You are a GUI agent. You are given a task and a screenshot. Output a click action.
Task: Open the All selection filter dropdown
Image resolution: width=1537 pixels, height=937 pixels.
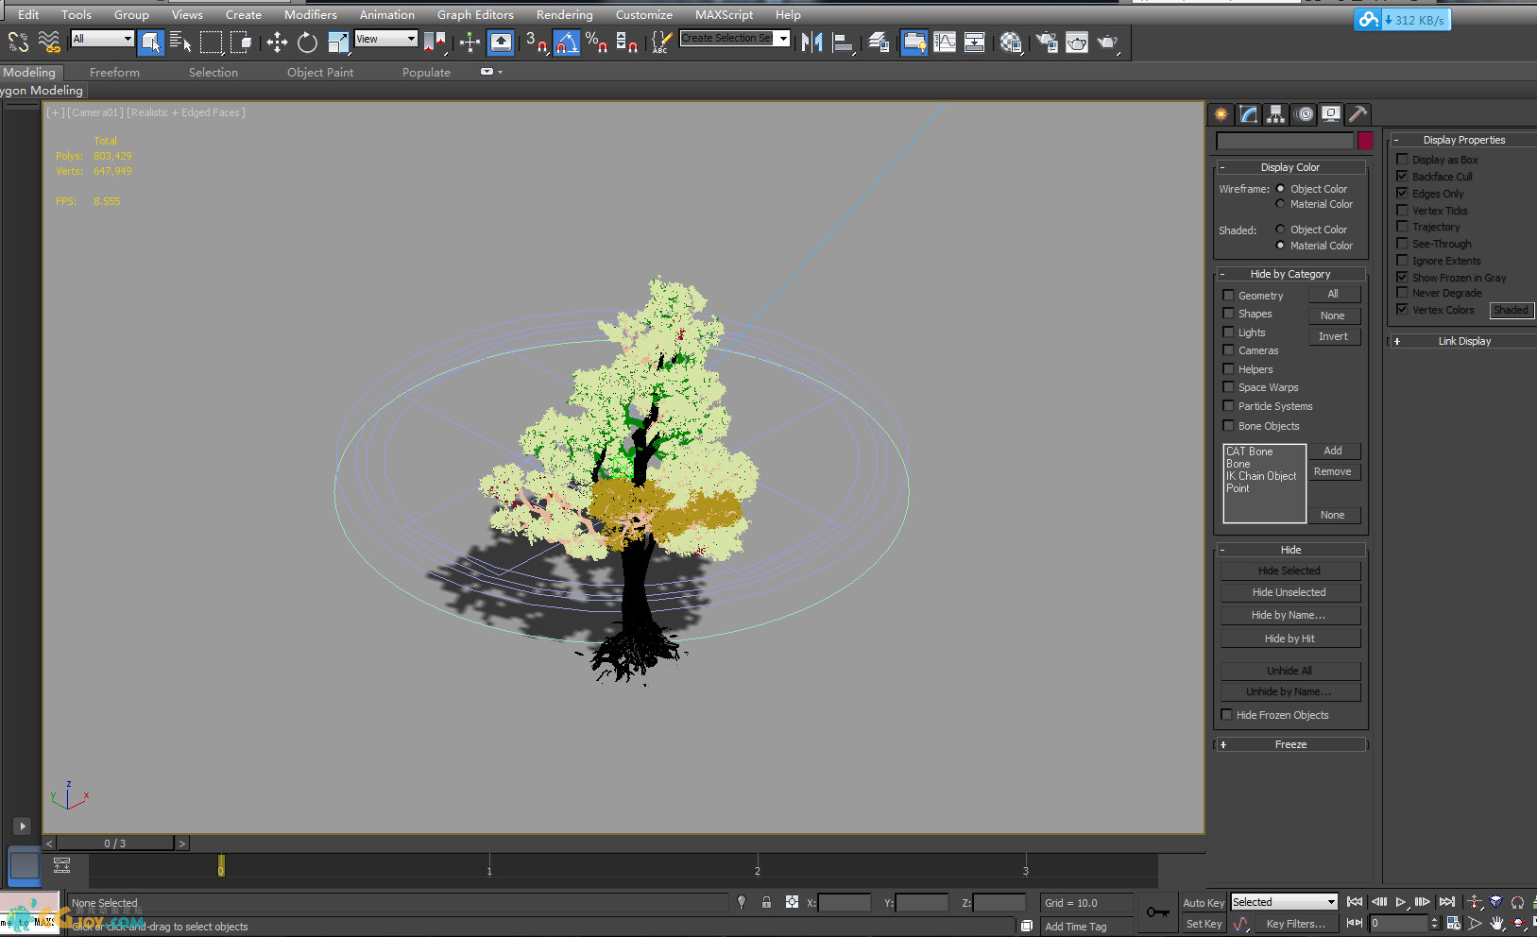102,39
